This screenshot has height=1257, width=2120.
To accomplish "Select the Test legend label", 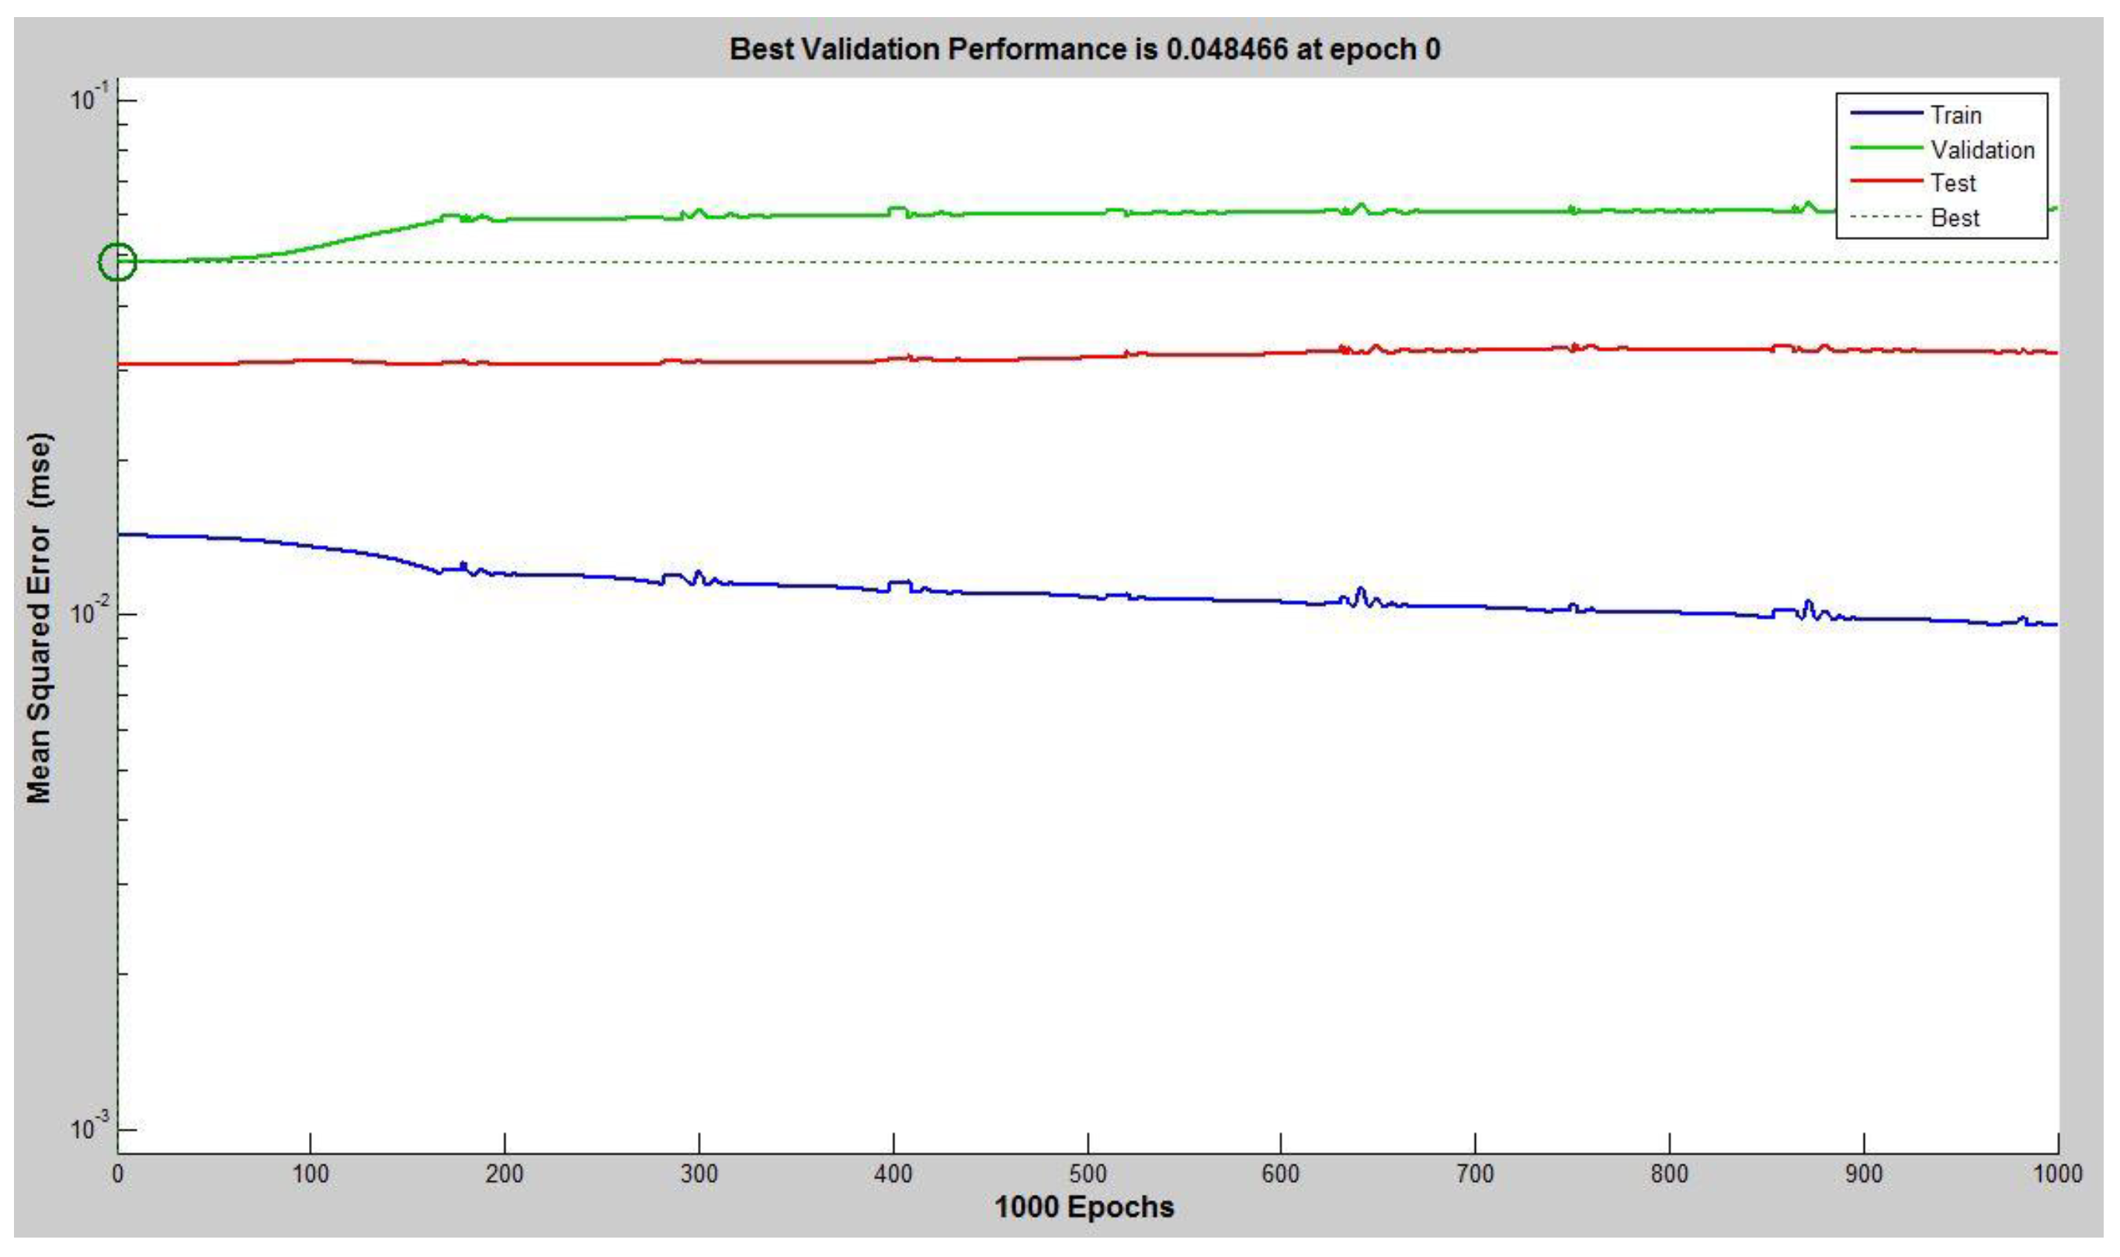I will point(1952,183).
